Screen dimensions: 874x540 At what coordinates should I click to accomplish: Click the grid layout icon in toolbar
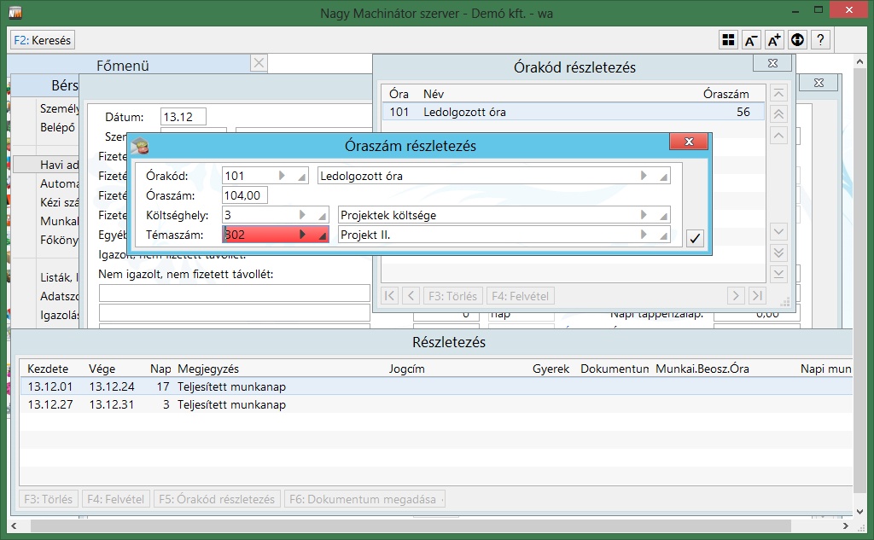(728, 39)
